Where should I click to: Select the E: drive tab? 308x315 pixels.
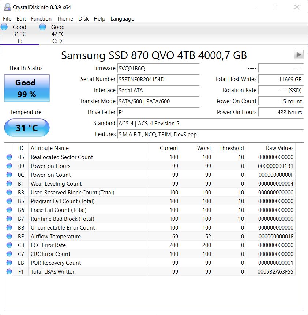(19, 34)
